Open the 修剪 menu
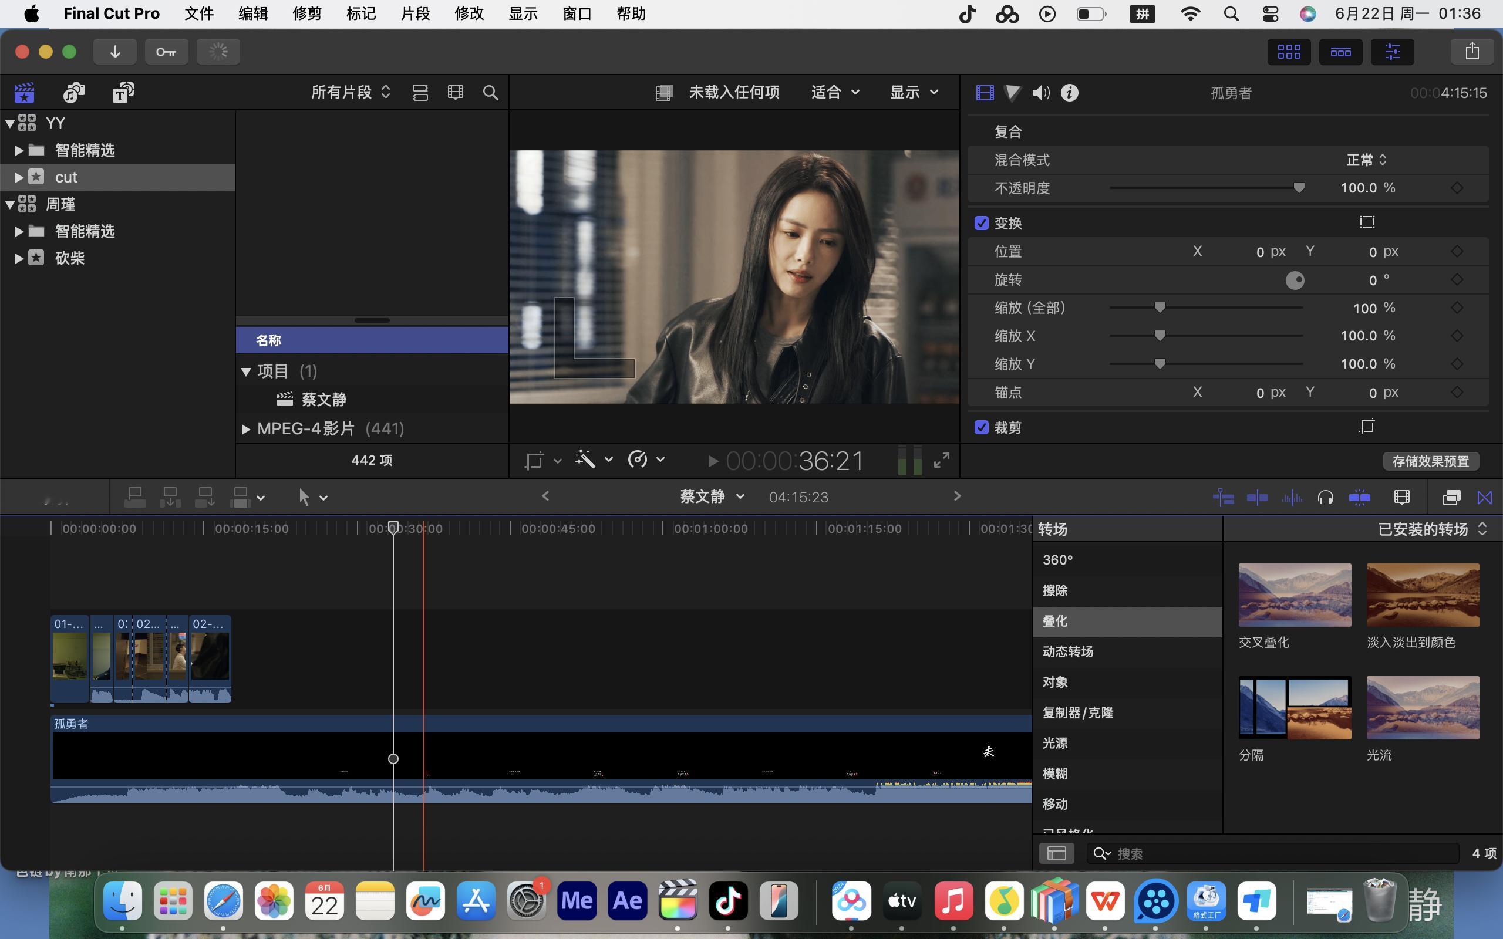The height and width of the screenshot is (939, 1503). (307, 13)
